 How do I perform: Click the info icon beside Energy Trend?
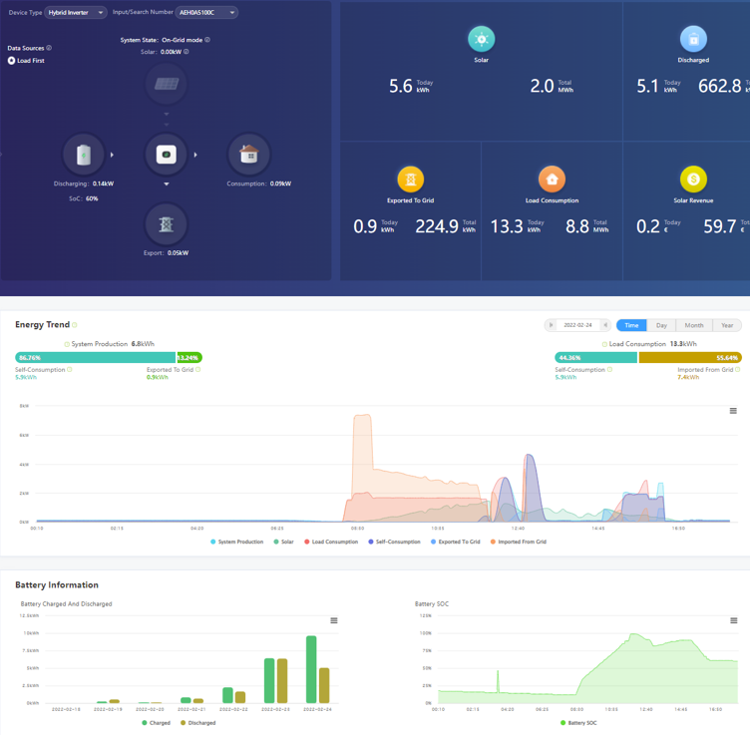coord(74,325)
